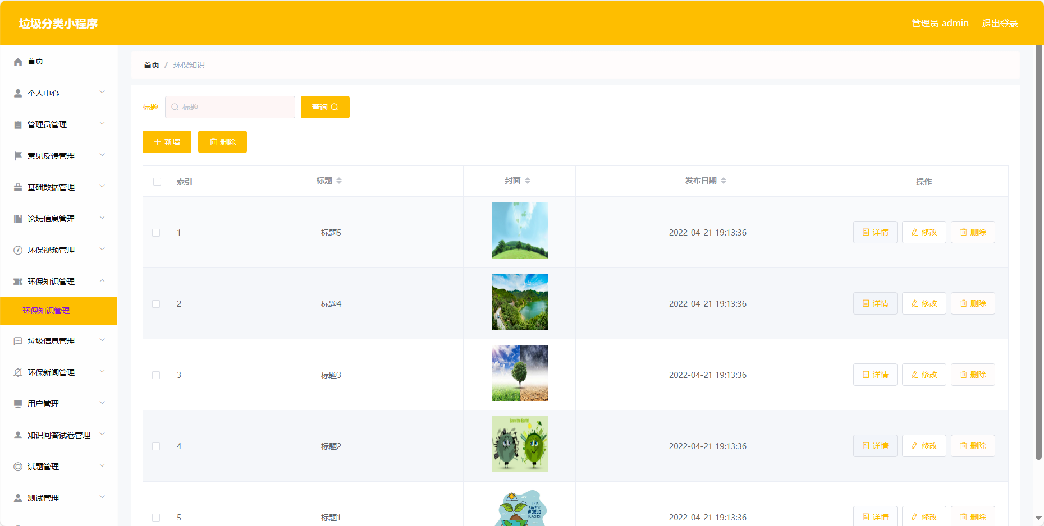1044x526 pixels.
Task: Click the stamp icon next to 知识问答试卷管理
Action: (18, 435)
